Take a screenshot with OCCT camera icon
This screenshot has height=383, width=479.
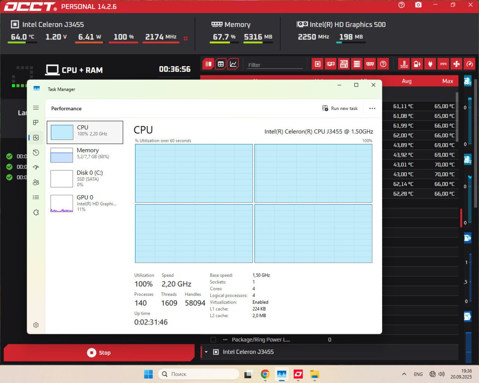coord(418,5)
